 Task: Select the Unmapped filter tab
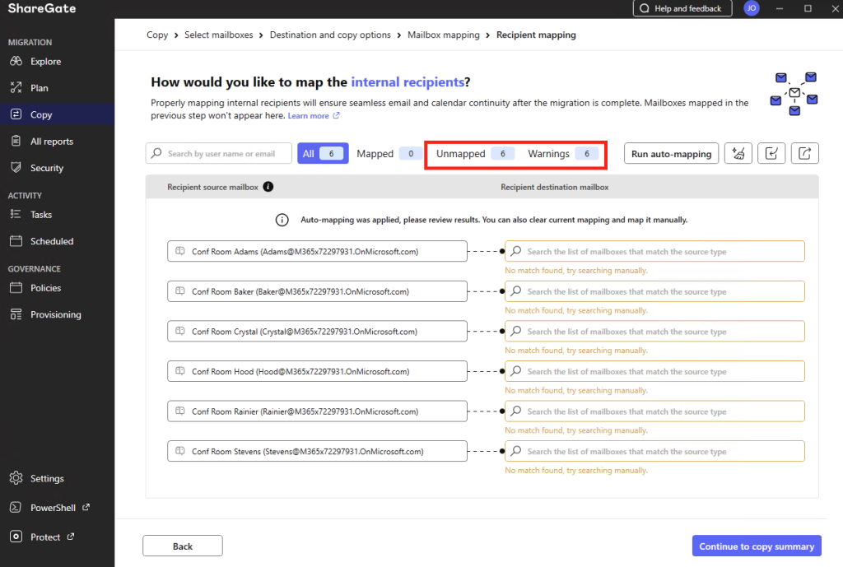point(473,154)
